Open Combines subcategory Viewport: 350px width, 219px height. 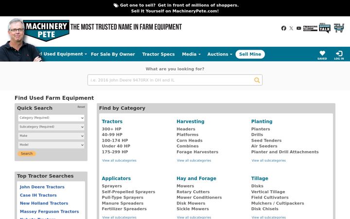188,146
